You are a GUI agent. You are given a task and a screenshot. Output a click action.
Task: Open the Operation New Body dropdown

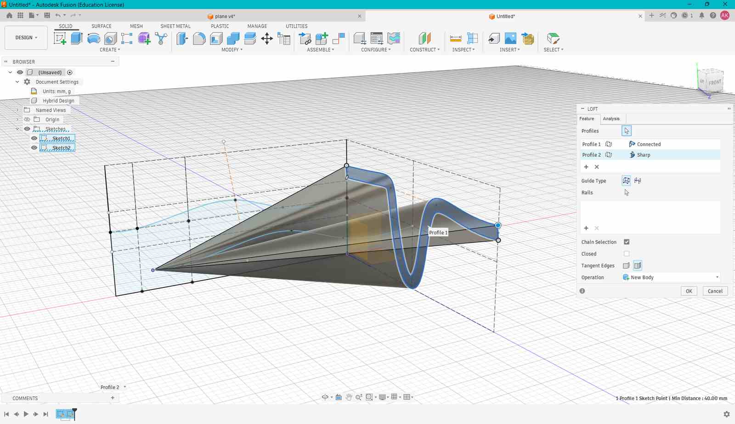[x=671, y=277]
